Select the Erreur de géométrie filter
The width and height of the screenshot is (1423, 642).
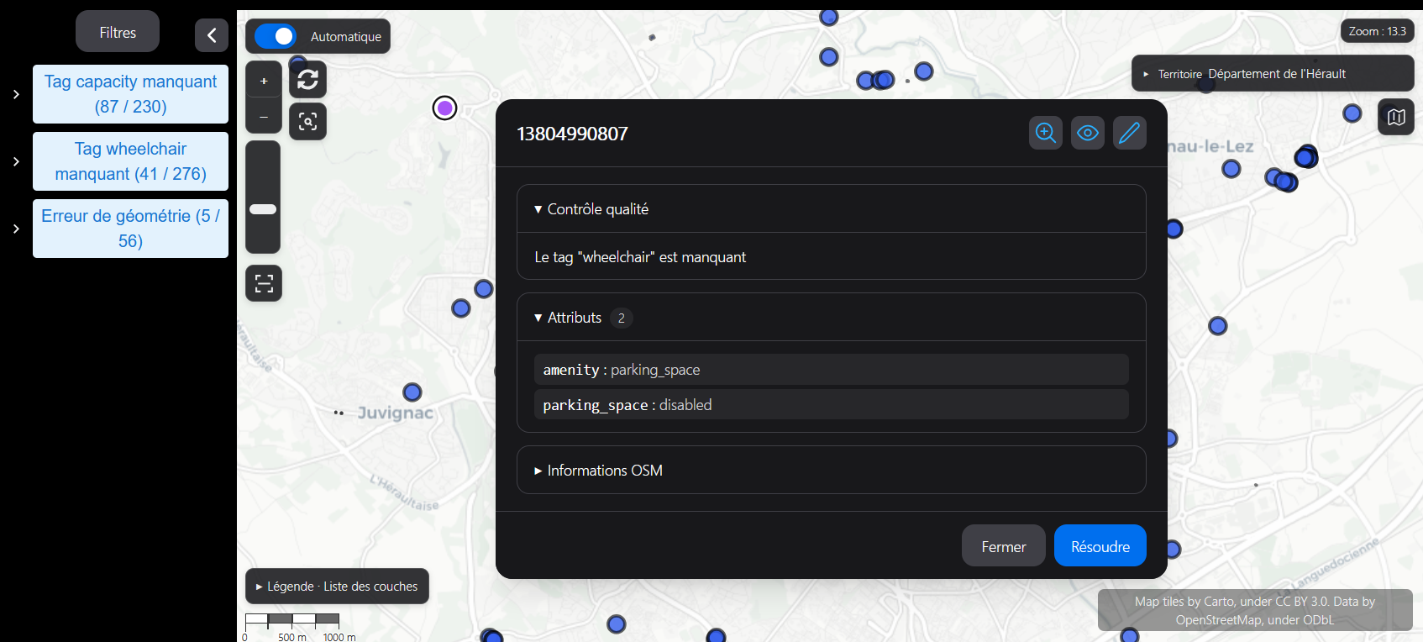click(130, 229)
